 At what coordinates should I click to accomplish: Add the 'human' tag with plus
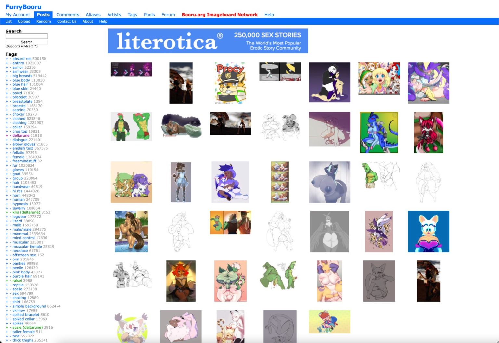pyautogui.click(x=7, y=200)
